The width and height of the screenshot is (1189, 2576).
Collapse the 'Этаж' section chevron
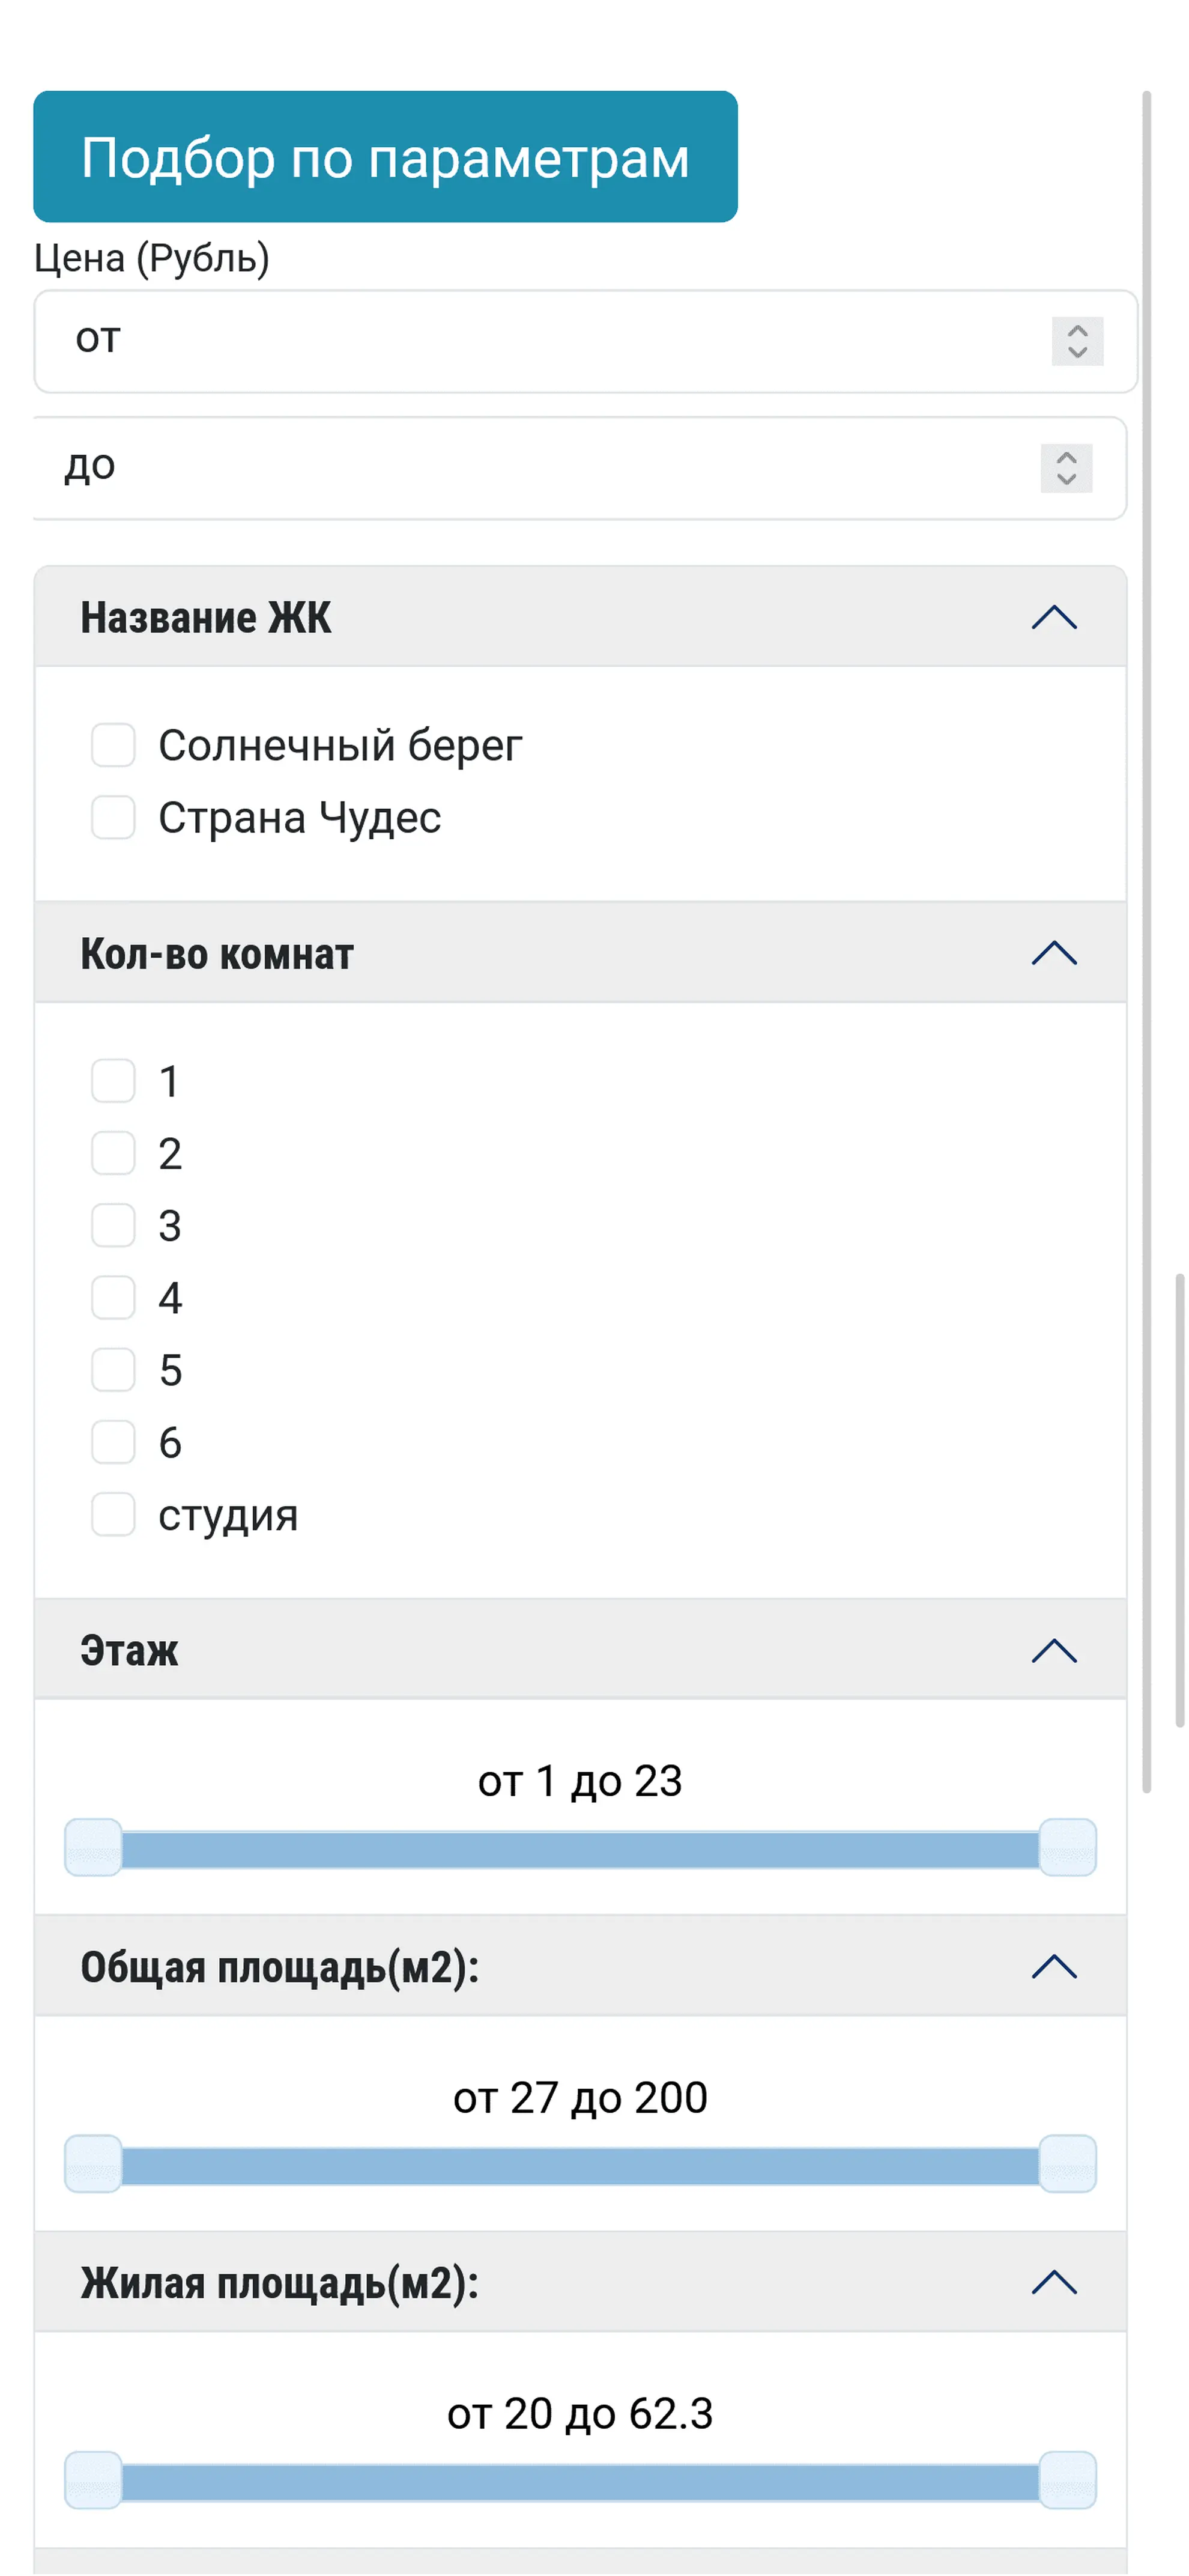tap(1054, 1650)
